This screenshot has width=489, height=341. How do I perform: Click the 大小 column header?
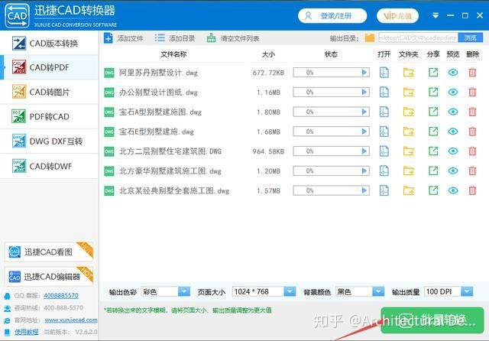pos(268,54)
